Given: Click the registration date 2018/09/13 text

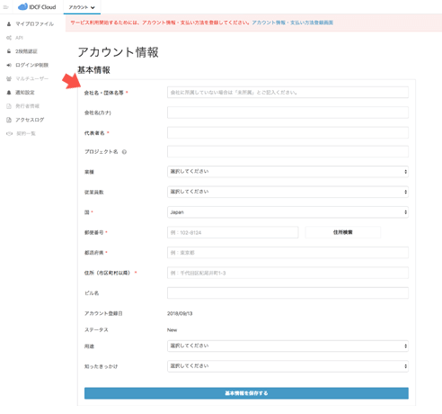Looking at the screenshot, I should (180, 313).
